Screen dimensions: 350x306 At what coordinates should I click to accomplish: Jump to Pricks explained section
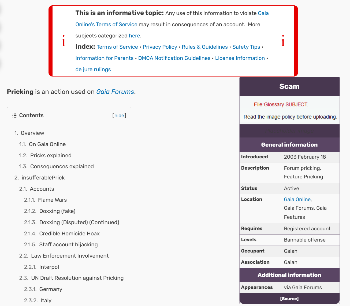tap(51, 155)
